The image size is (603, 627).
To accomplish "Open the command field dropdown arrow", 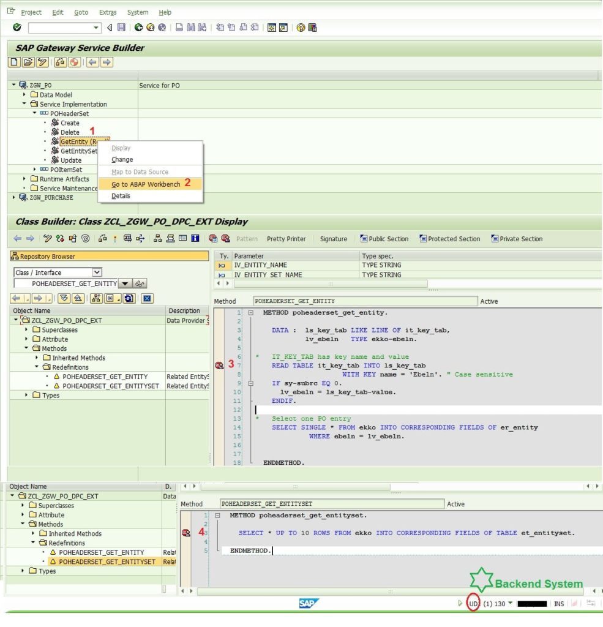I will 96,27.
